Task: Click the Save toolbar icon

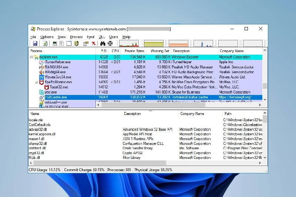Action: 35,43
